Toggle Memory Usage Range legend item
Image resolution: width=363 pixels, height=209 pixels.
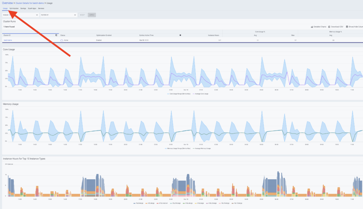[x=178, y=148]
